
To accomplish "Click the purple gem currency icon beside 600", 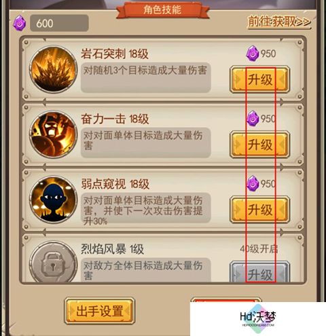I will 20,23.
